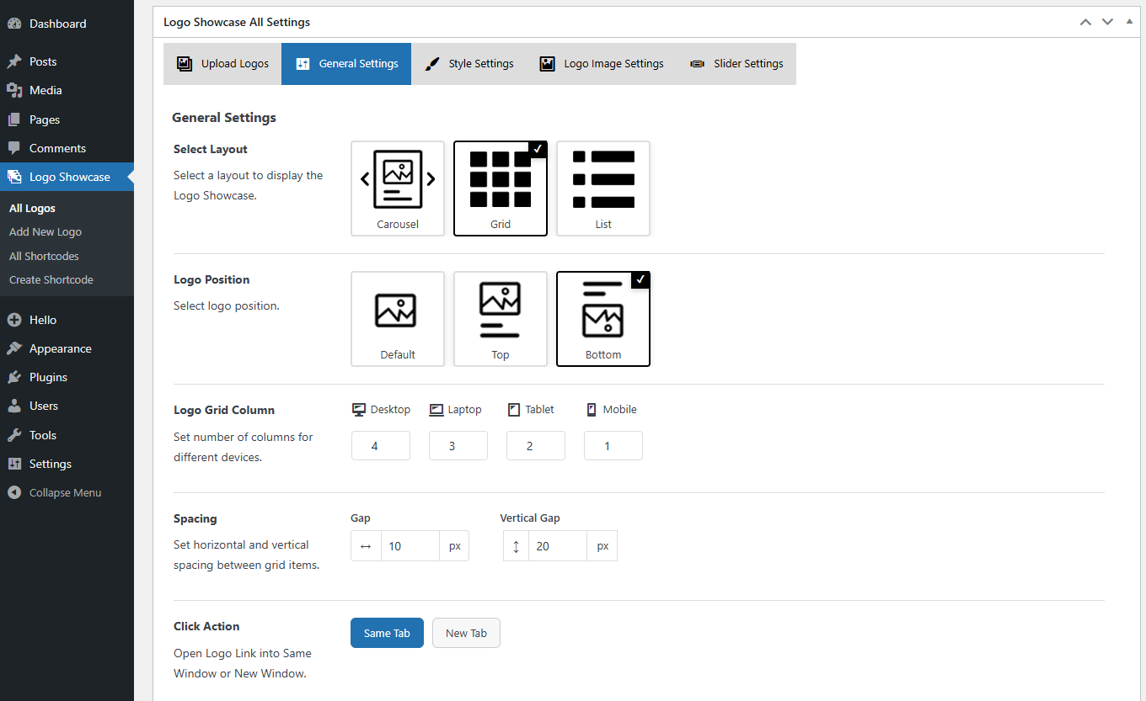Click the Laptop device icon
The width and height of the screenshot is (1146, 701).
pyautogui.click(x=436, y=410)
